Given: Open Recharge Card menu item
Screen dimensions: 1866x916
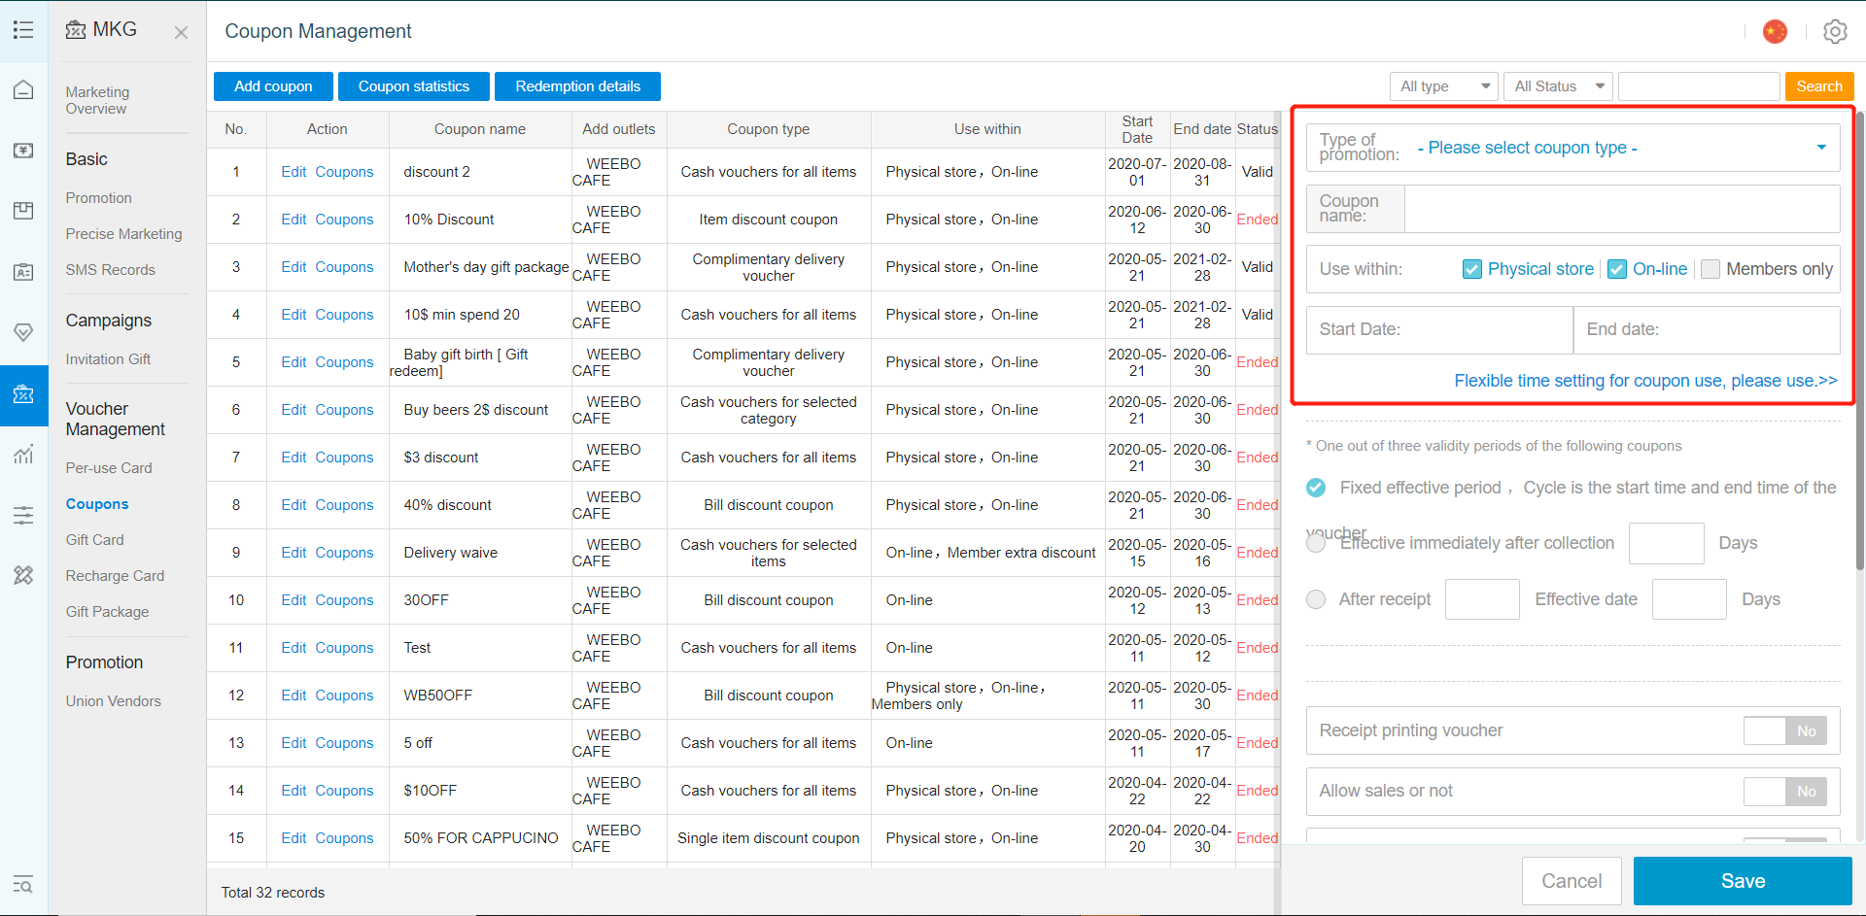Looking at the screenshot, I should (x=115, y=576).
